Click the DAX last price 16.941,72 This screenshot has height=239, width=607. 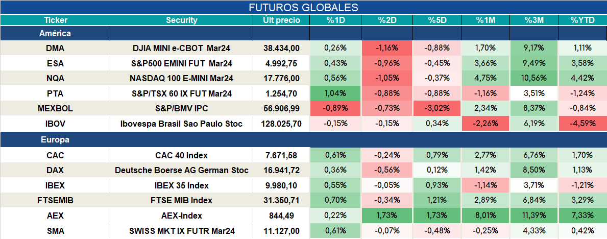[x=281, y=171]
